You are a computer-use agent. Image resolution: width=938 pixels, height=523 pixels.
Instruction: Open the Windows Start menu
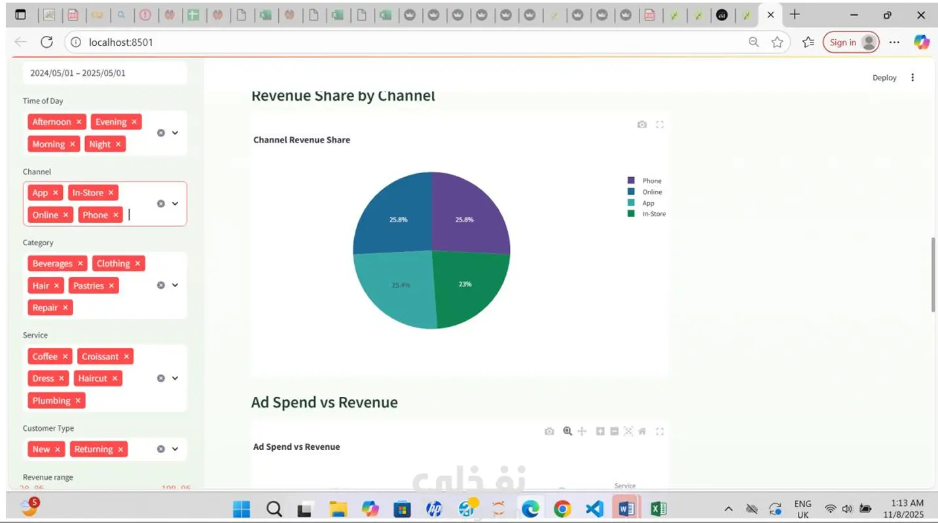(x=242, y=509)
